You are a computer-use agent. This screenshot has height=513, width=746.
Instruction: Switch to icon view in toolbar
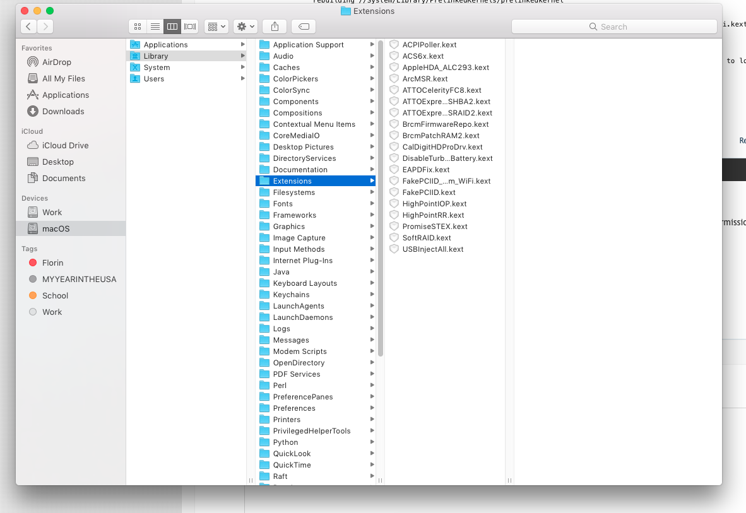138,27
